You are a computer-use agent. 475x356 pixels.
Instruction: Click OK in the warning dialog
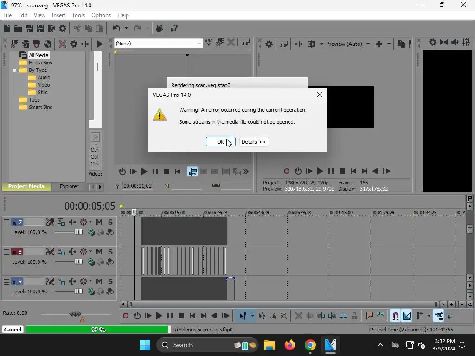coord(220,142)
